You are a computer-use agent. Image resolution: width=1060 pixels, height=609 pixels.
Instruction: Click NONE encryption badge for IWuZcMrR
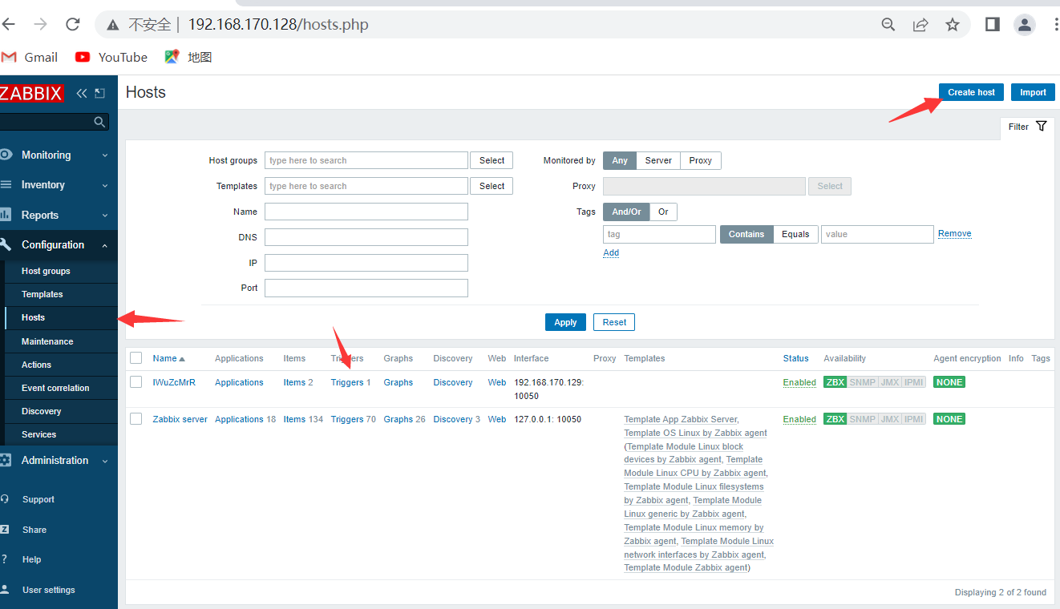pyautogui.click(x=949, y=382)
